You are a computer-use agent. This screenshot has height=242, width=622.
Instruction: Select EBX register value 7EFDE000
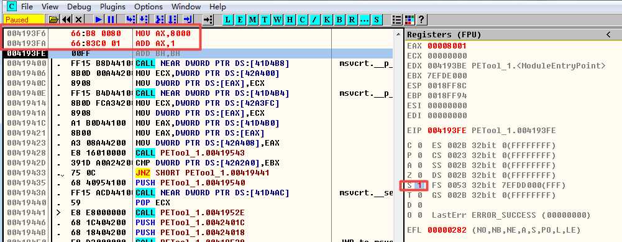click(447, 75)
